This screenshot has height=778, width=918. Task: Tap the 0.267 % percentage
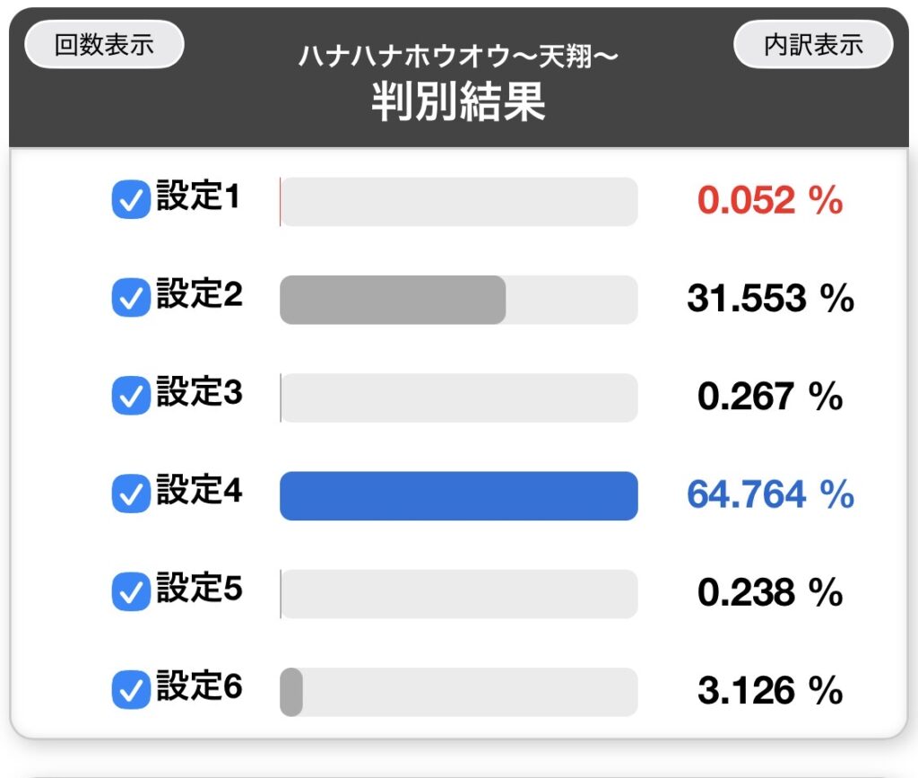[770, 397]
